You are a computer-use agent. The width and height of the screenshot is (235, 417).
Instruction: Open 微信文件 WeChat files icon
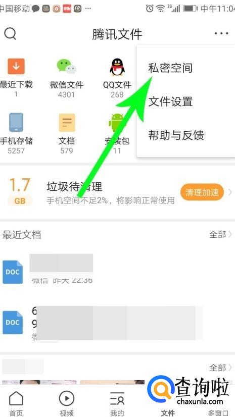(67, 66)
